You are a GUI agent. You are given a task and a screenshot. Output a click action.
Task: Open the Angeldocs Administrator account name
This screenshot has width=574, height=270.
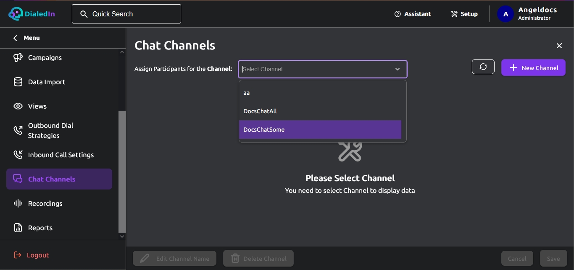(x=537, y=13)
